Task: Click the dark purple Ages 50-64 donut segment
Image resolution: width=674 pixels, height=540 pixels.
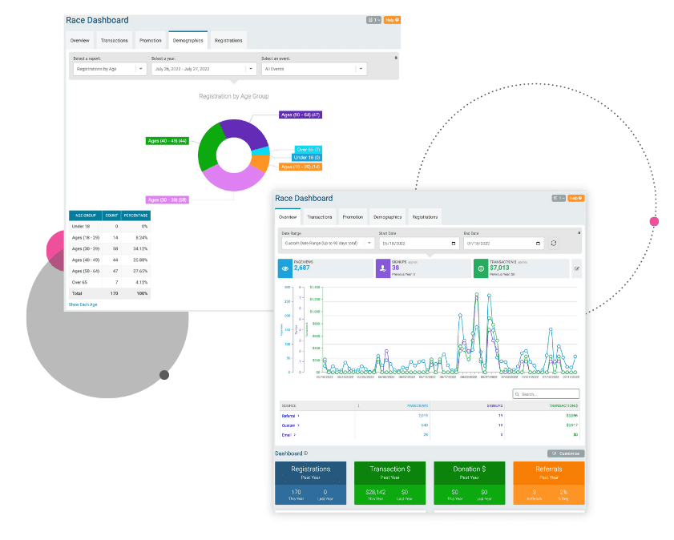Action: (x=247, y=131)
